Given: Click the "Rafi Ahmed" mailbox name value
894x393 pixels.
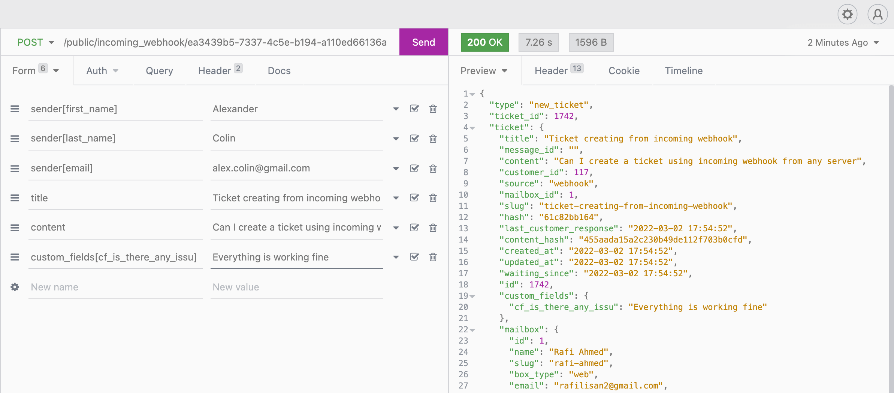Looking at the screenshot, I should (x=579, y=352).
